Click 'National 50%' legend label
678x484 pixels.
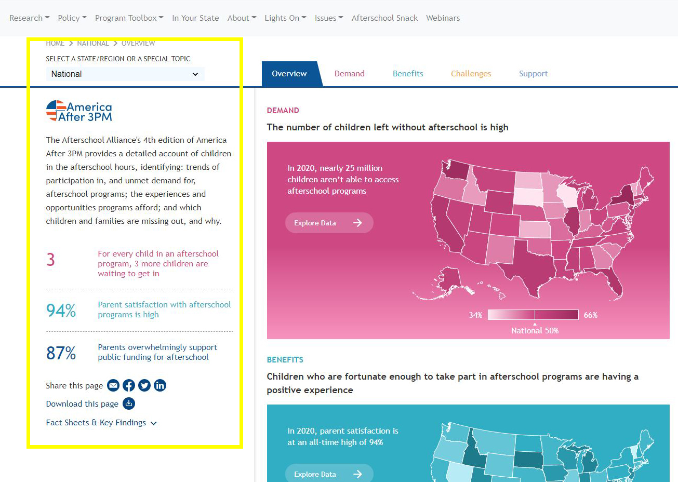535,330
